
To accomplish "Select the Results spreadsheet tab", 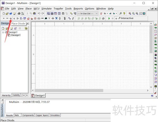I will 9,115.
